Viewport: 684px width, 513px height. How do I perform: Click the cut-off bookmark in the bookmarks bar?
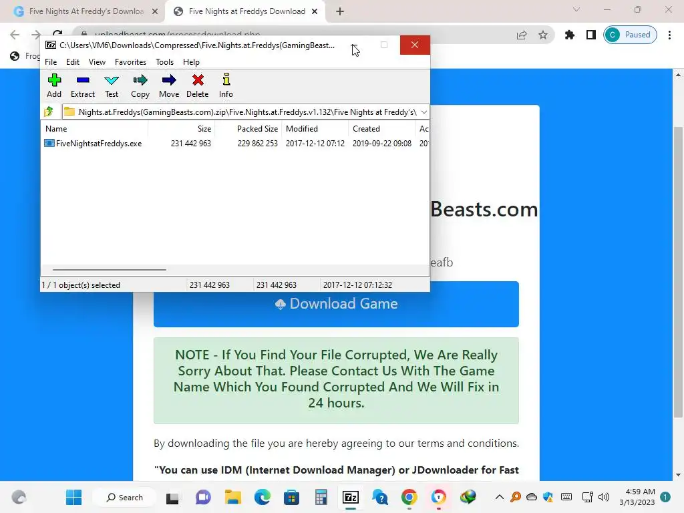click(25, 56)
